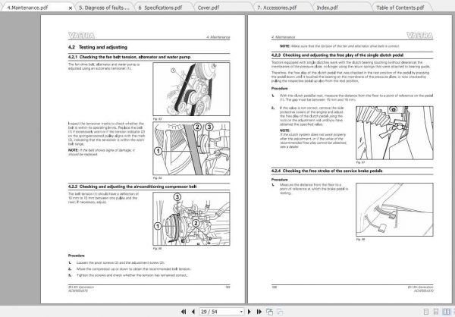455x317 pixels.
Task: Click heading 4.2.2 air-conditioning compressor belt
Action: 132,187
